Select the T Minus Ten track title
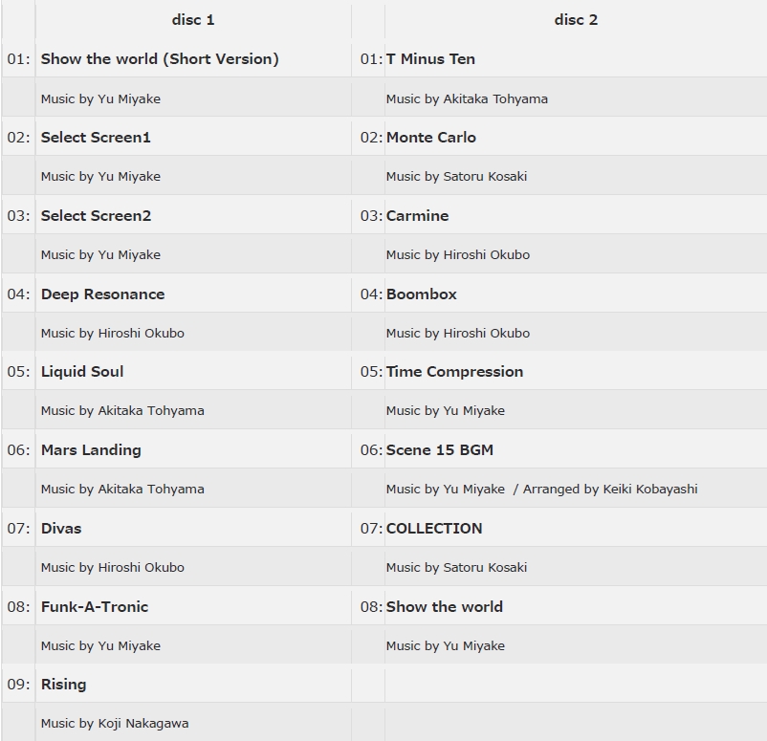Image resolution: width=767 pixels, height=741 pixels. (x=430, y=59)
